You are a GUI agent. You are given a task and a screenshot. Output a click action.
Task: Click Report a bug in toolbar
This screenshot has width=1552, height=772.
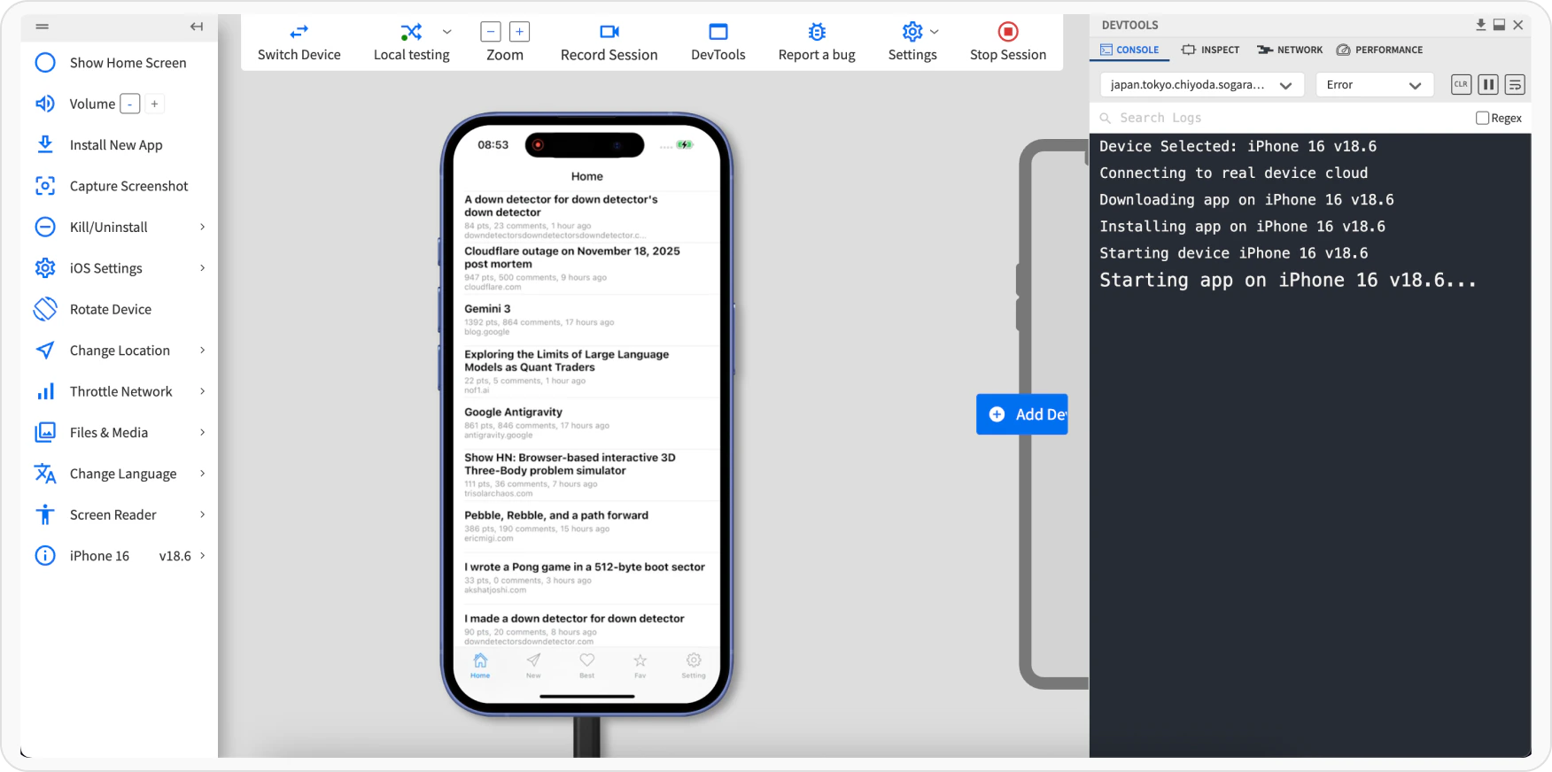[x=817, y=42]
